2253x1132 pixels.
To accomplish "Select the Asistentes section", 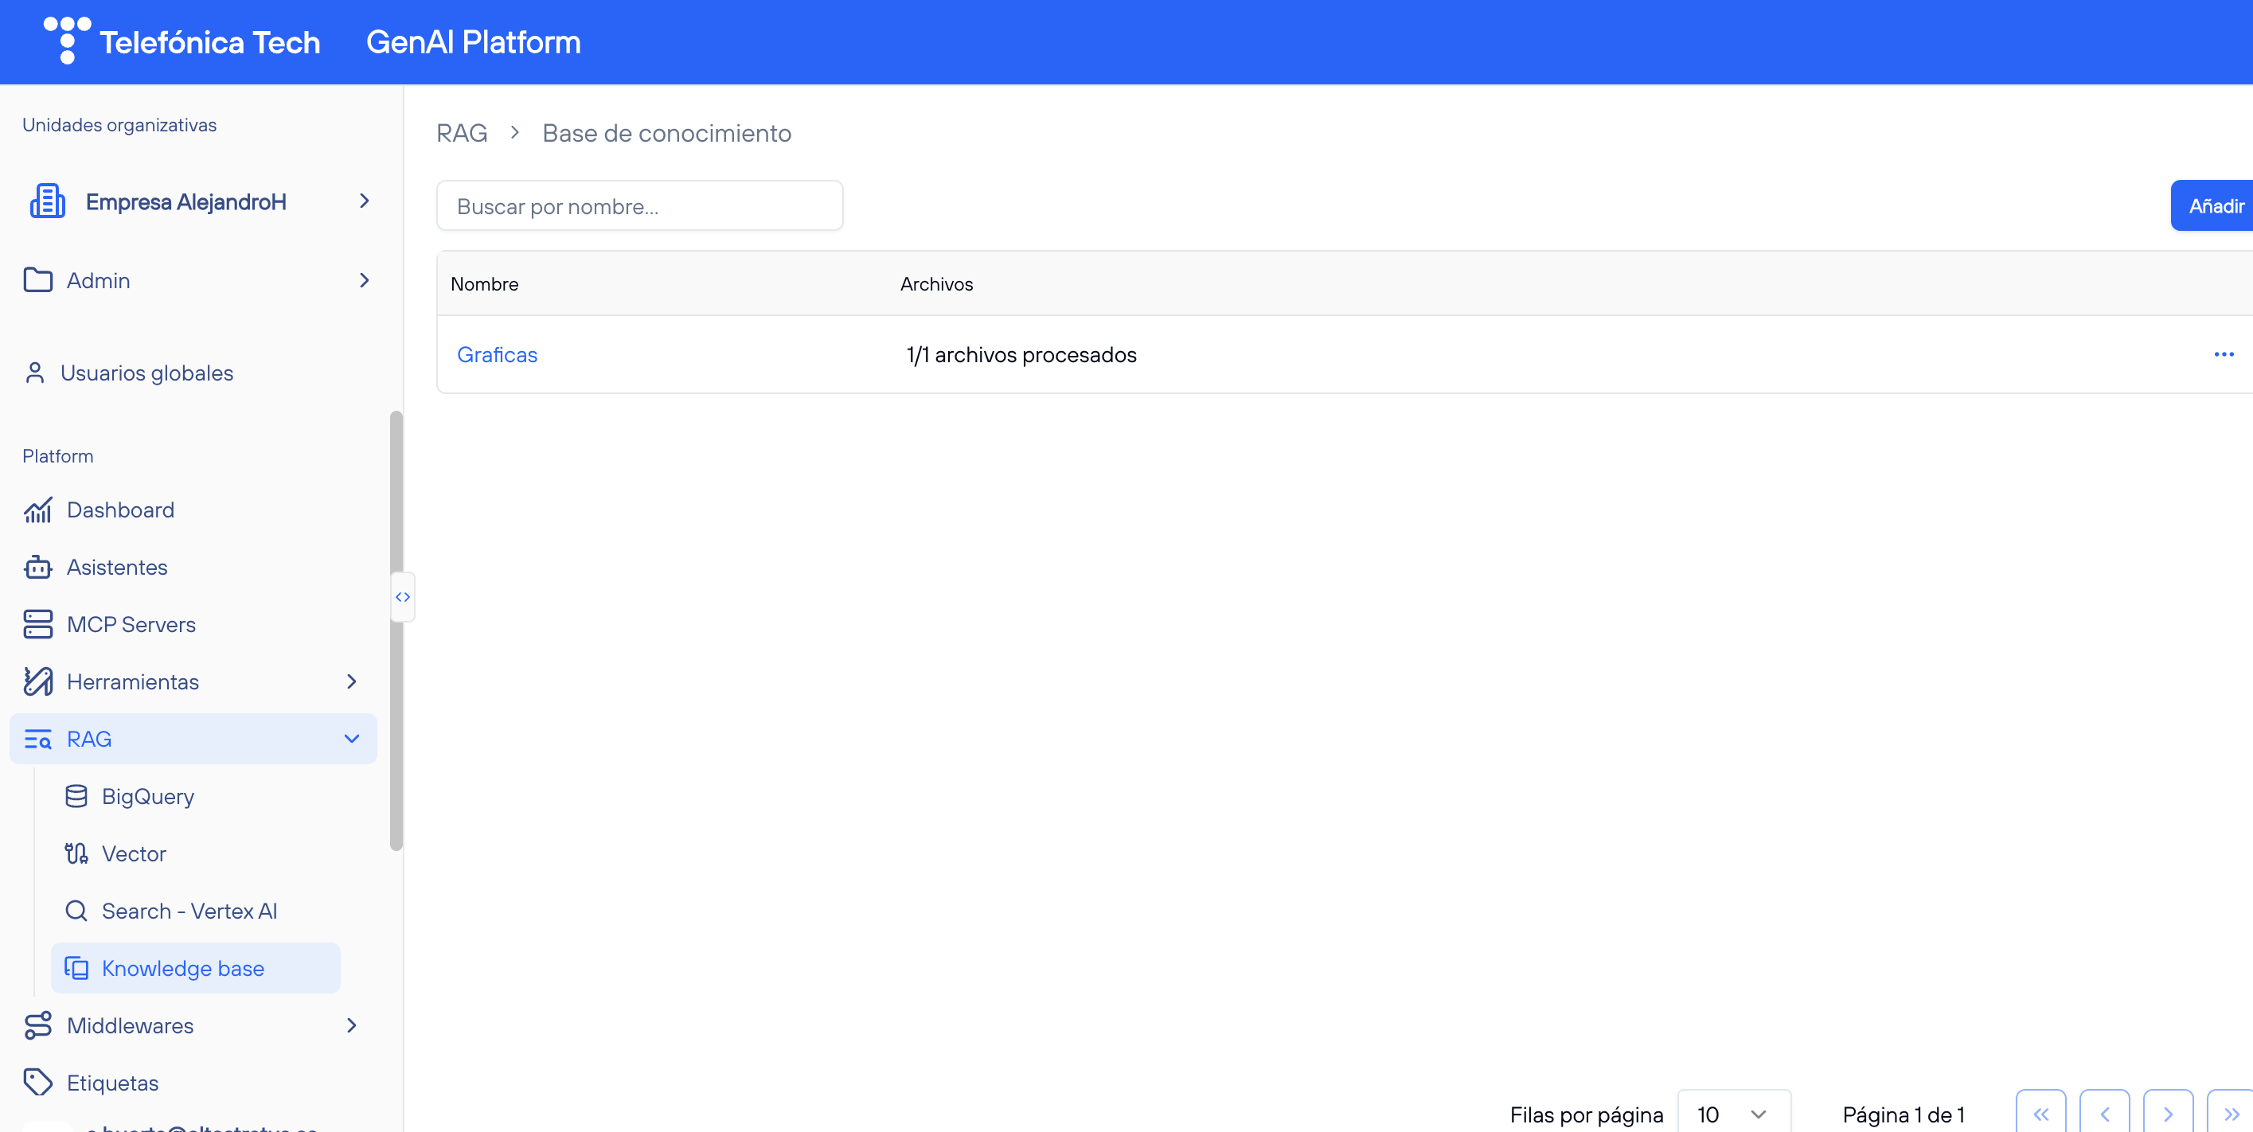I will point(117,567).
